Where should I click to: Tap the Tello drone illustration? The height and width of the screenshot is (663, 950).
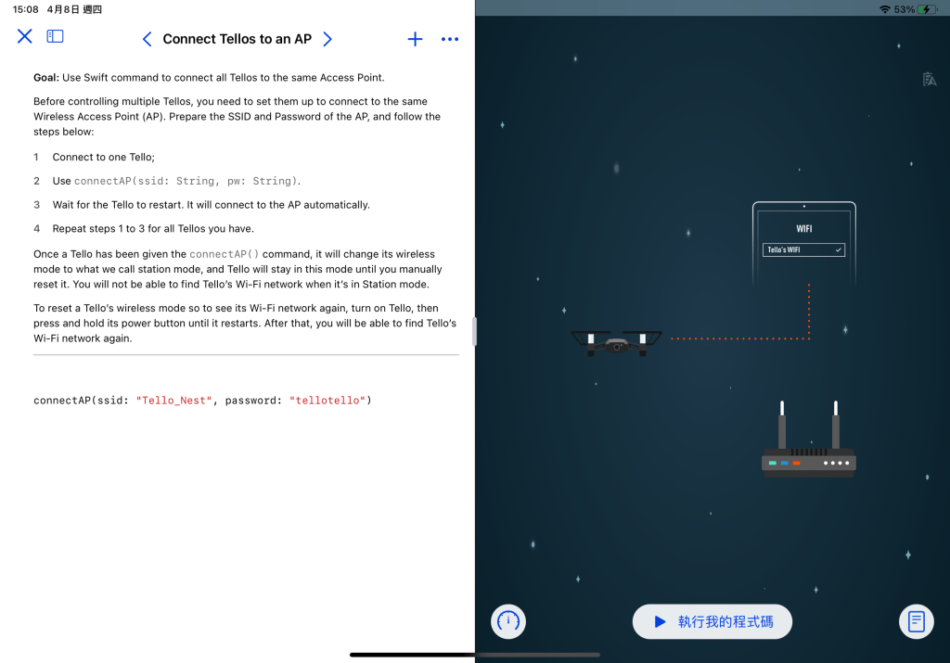(616, 342)
